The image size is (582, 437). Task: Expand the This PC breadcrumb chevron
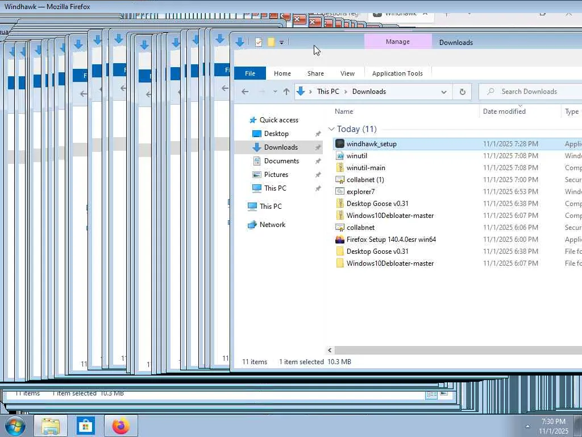coord(346,92)
